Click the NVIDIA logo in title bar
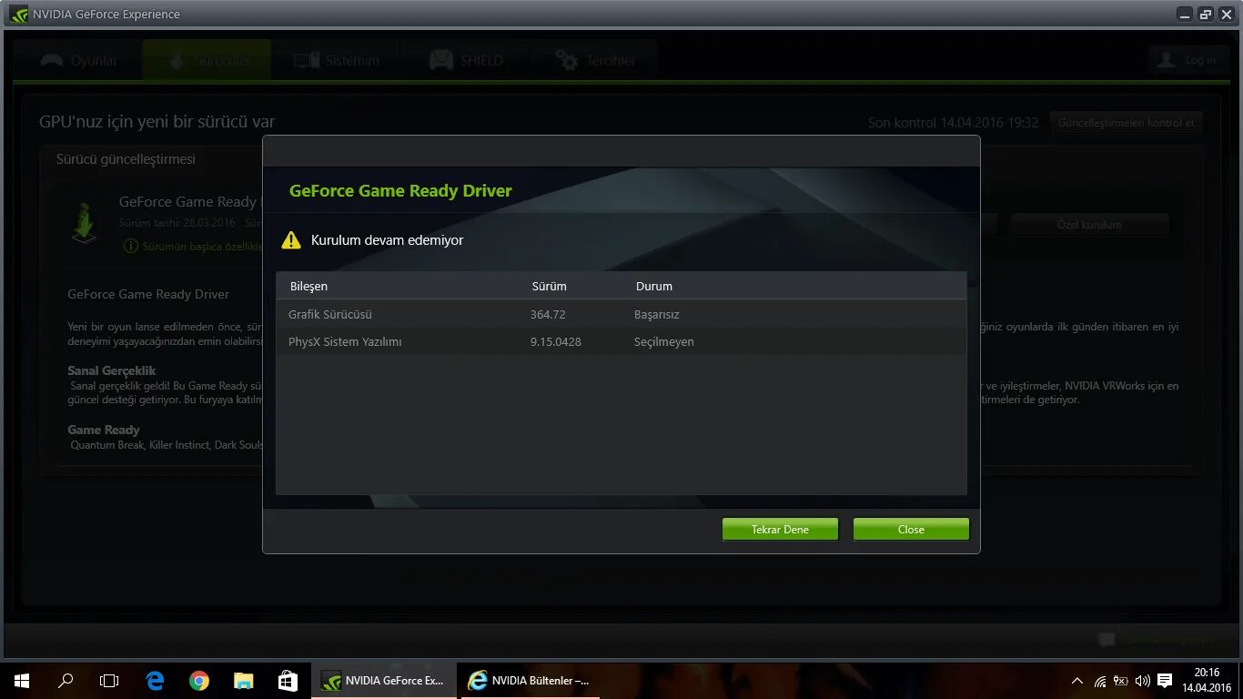1243x699 pixels. coord(18,14)
